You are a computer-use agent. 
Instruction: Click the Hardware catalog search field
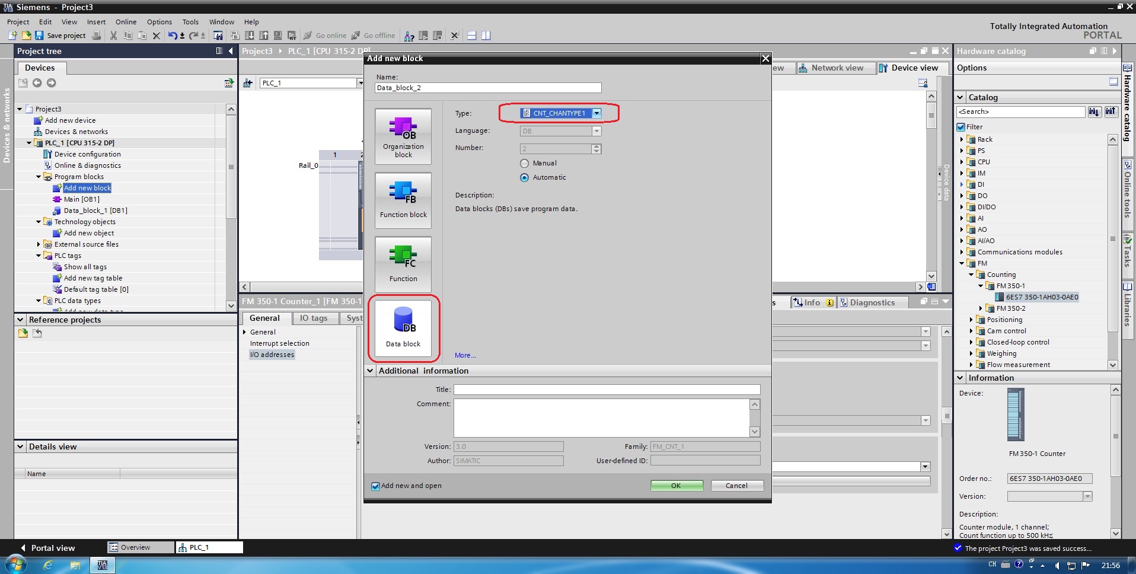coord(1020,111)
